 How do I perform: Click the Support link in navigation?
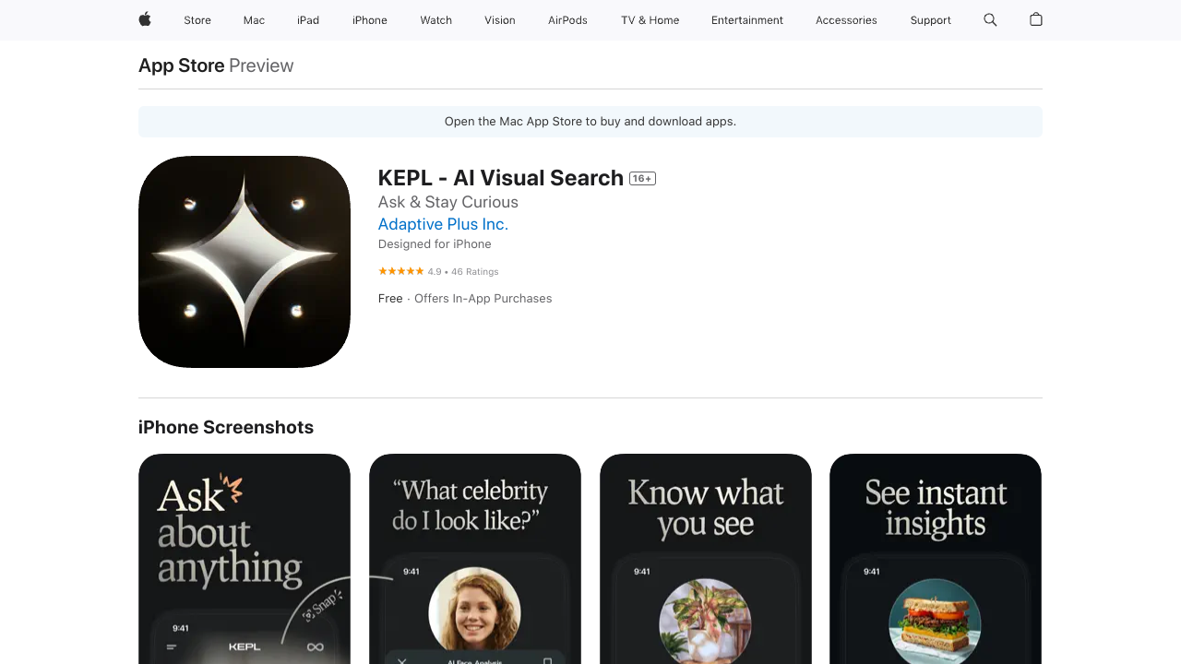pos(930,20)
